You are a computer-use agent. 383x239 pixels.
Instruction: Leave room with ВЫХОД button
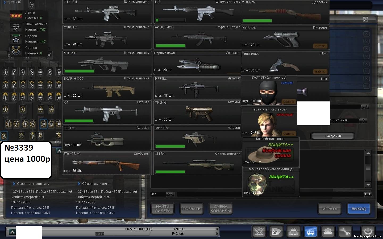tap(359, 209)
